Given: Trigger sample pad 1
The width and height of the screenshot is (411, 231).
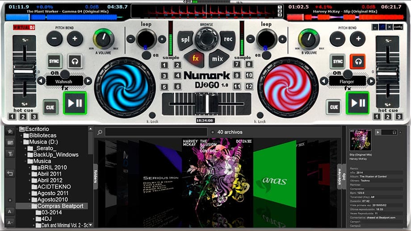Looking at the screenshot, I should click(x=164, y=65).
